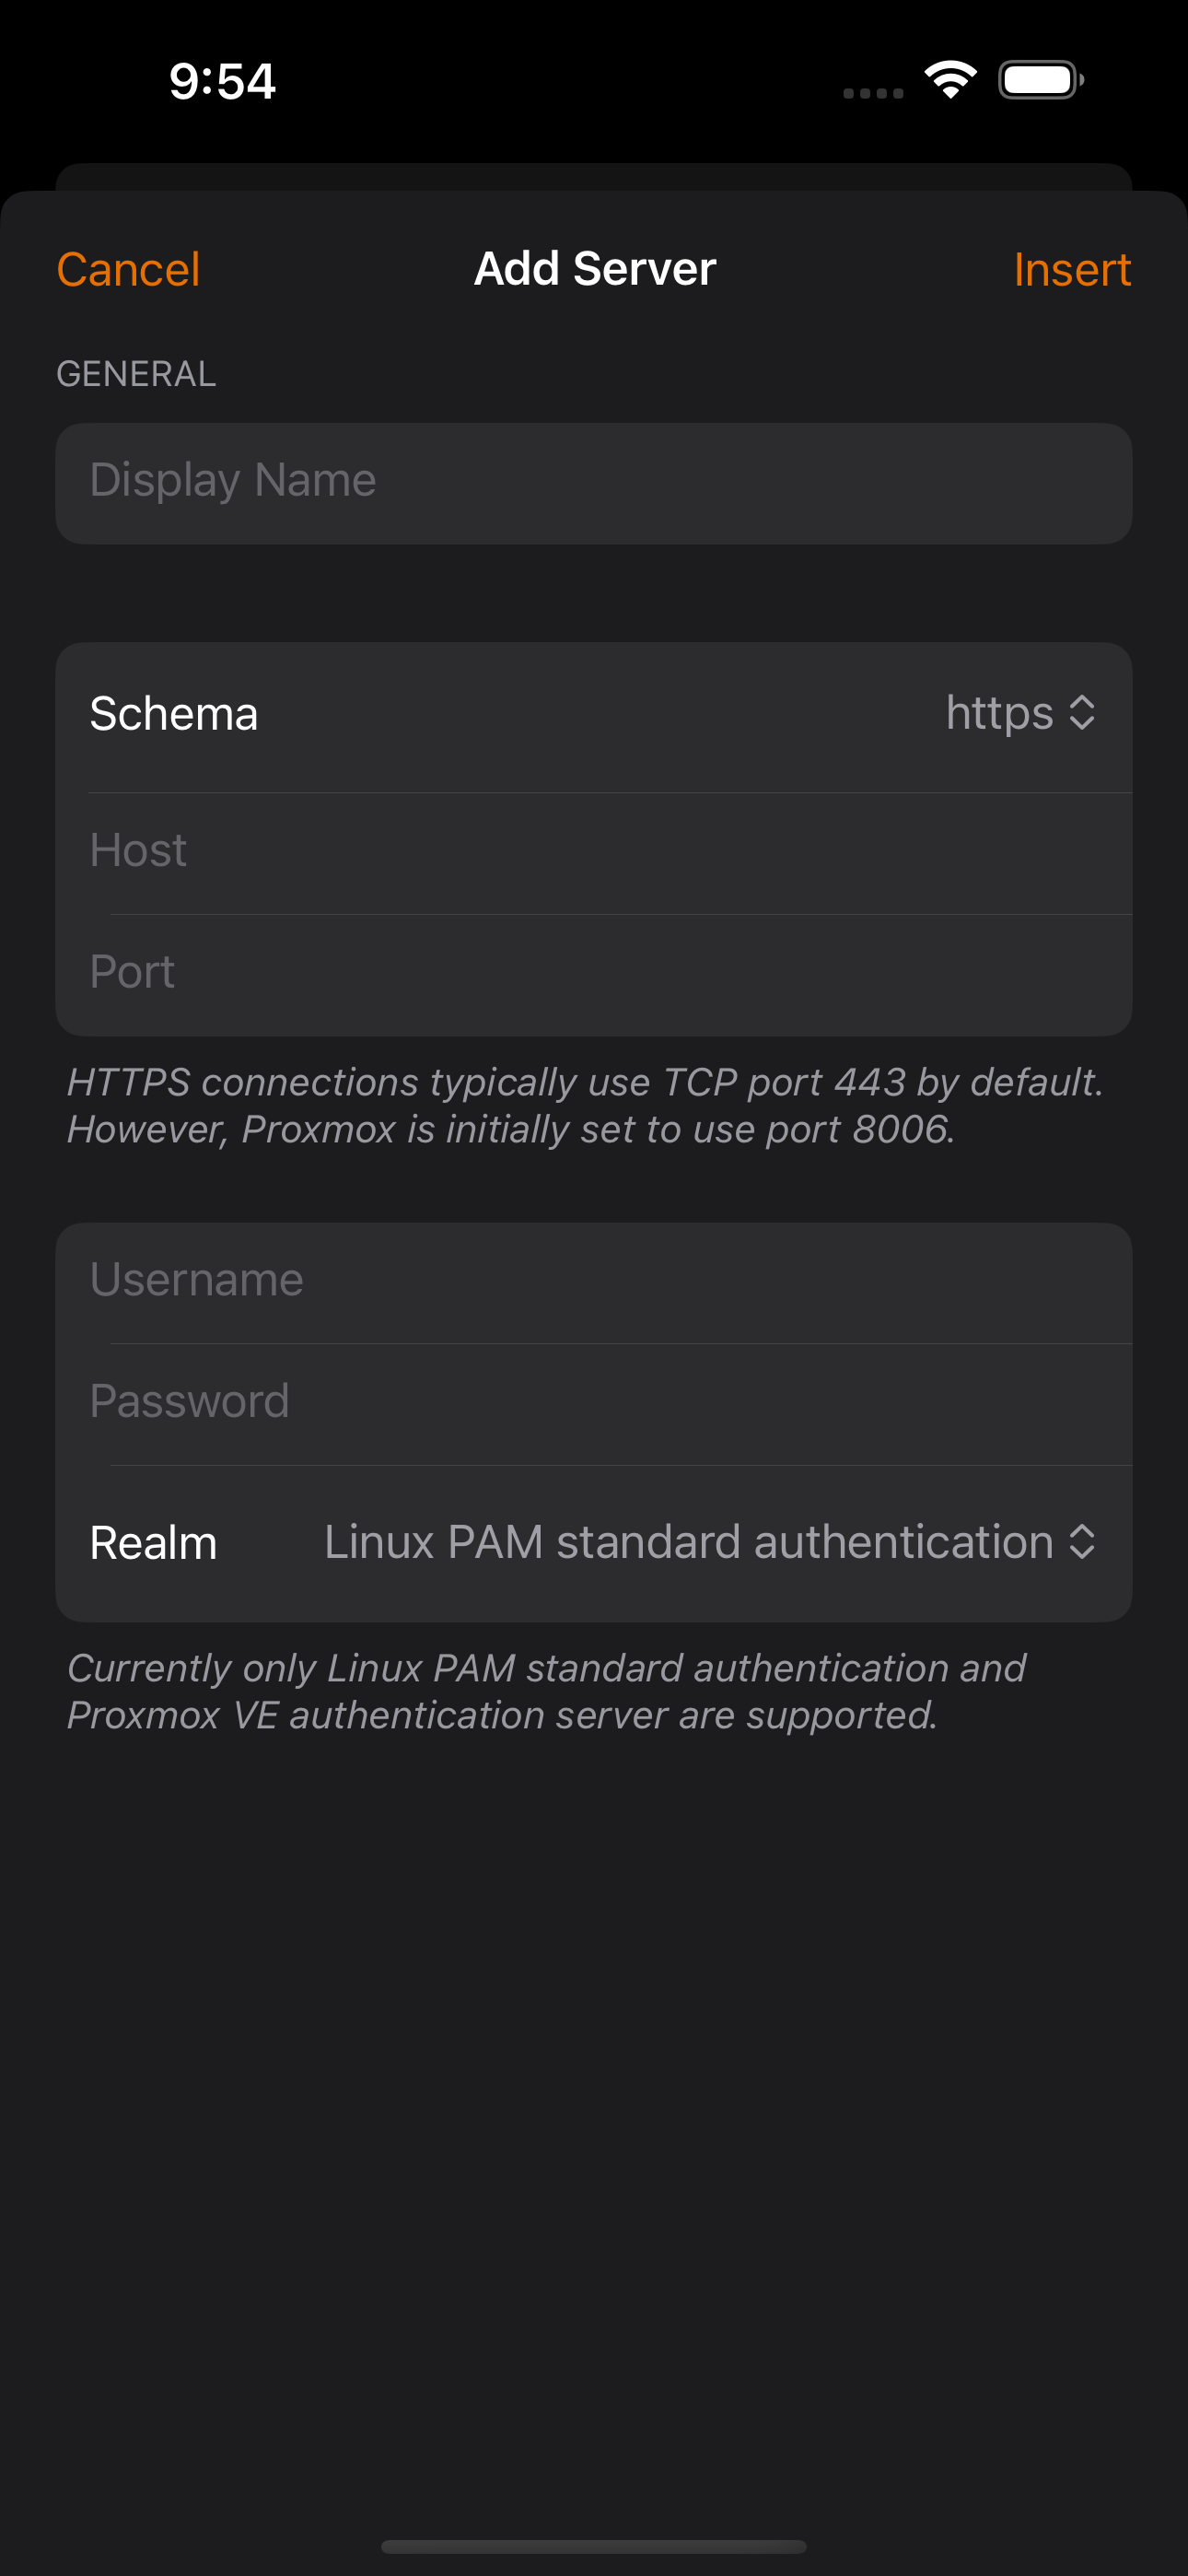
Task: Cancel adding the server
Action: tap(128, 269)
